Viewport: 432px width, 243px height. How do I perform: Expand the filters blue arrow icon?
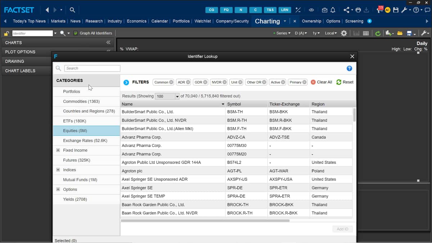126,82
